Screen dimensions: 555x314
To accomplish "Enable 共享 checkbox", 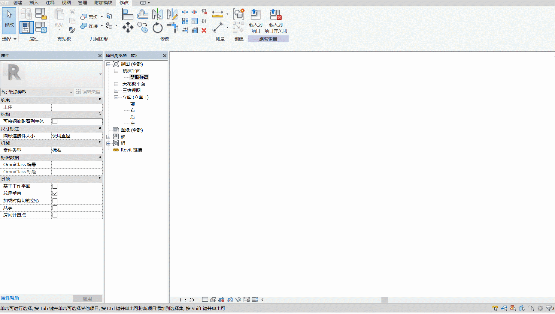I will point(55,208).
